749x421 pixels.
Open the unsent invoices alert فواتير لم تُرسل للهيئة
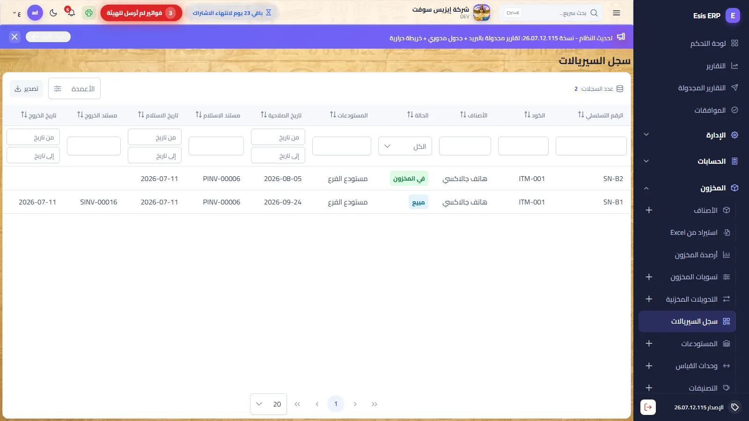pyautogui.click(x=141, y=13)
